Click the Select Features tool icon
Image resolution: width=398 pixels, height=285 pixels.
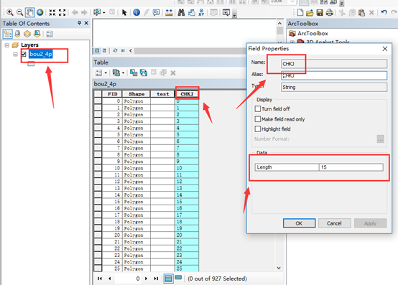[x=97, y=12]
